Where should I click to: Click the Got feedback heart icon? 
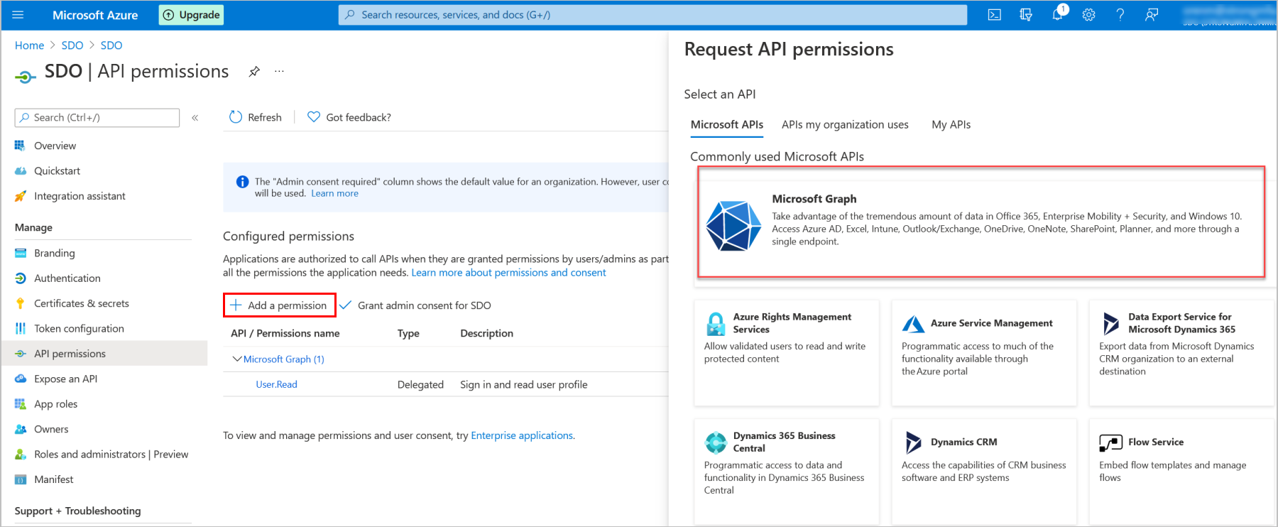coord(314,117)
